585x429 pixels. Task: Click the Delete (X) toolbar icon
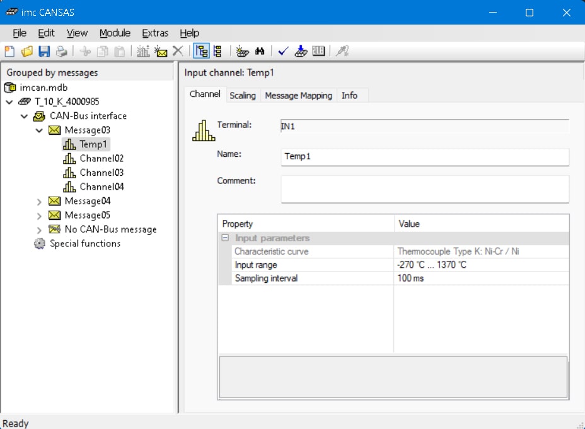tap(178, 52)
